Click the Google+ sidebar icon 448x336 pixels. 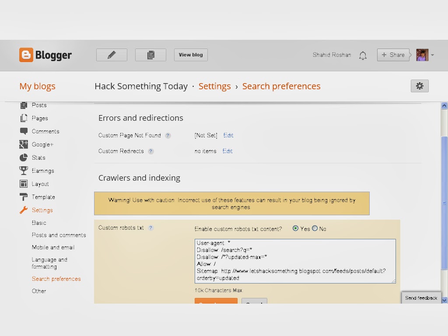[x=24, y=144]
